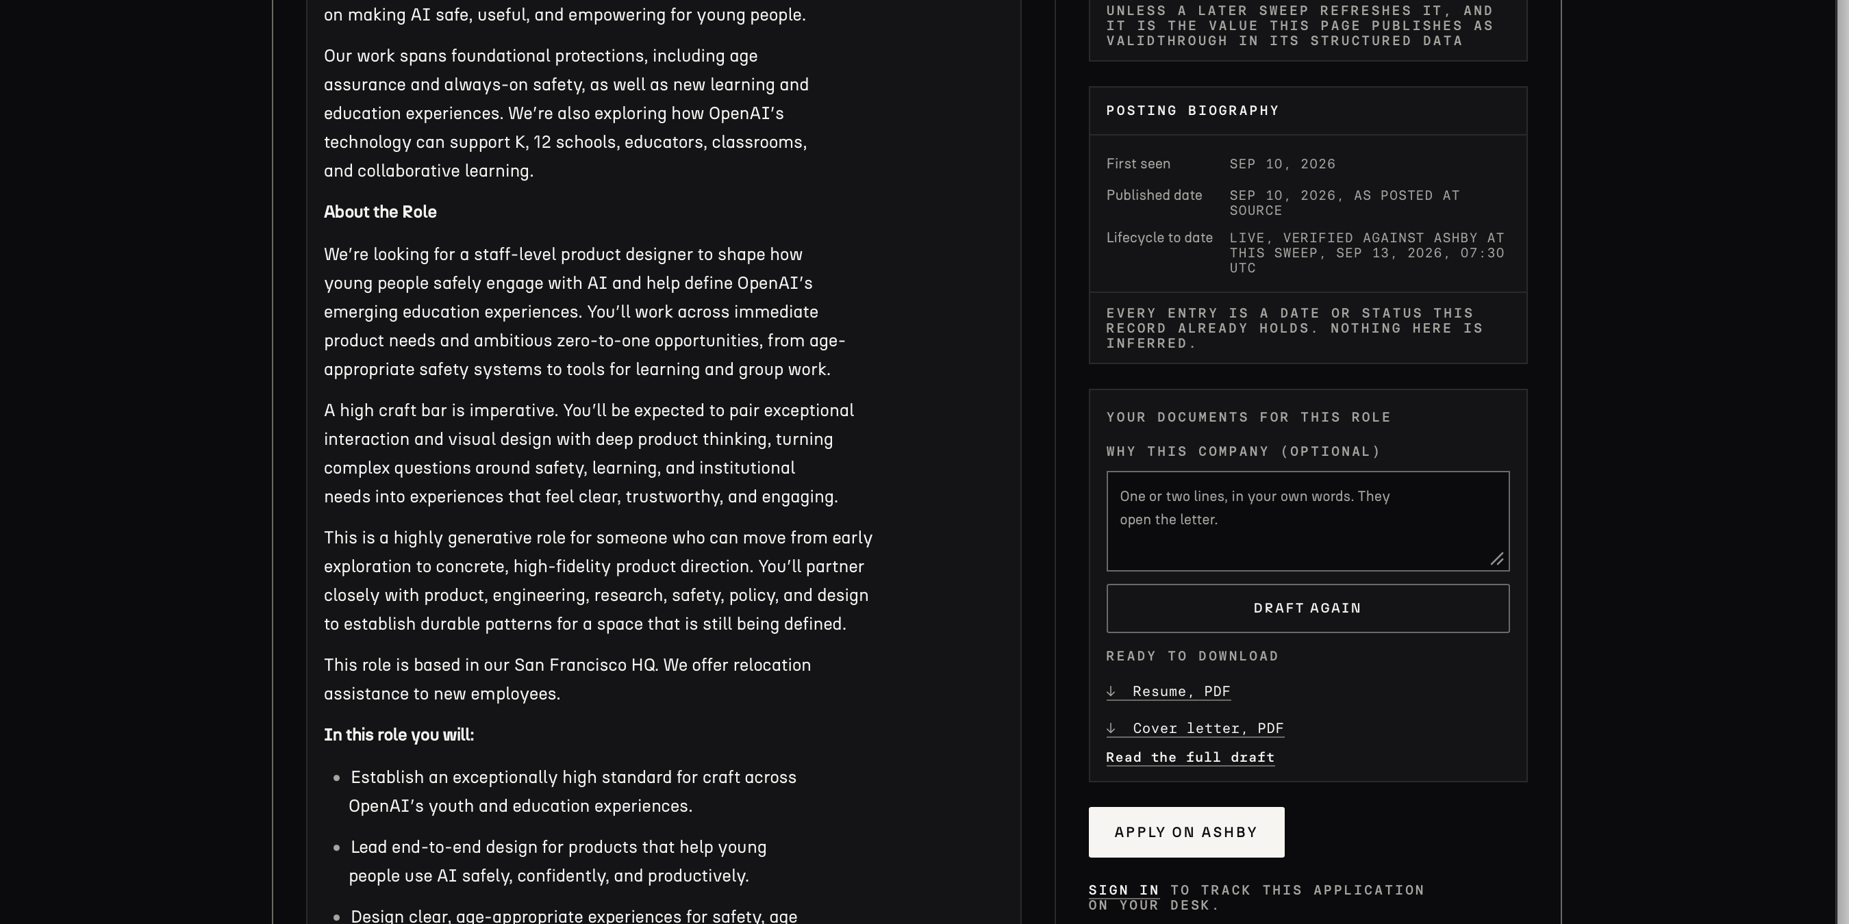The height and width of the screenshot is (924, 1849).
Task: Click the Posting Biography heading
Action: point(1192,110)
